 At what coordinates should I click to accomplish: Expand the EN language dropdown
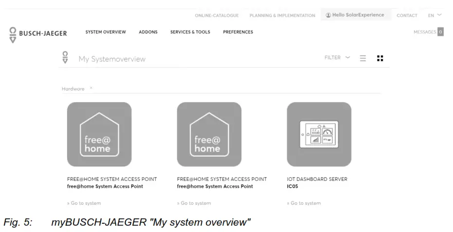point(435,15)
